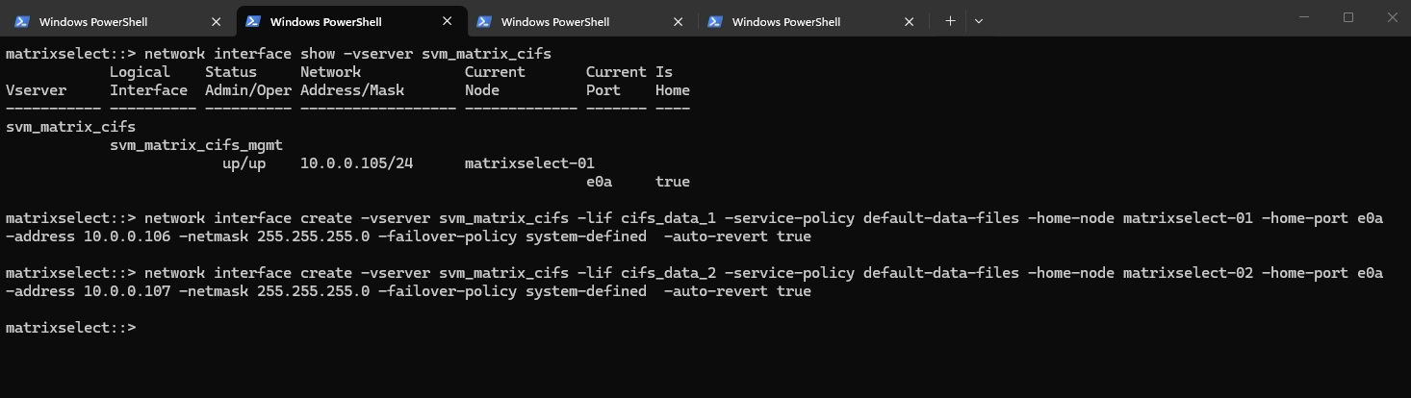The image size is (1411, 398).
Task: Expand the new tab profile dropdown chevron
Action: pos(979,20)
